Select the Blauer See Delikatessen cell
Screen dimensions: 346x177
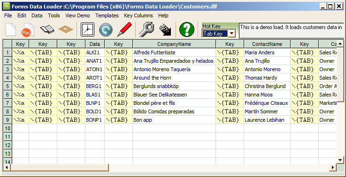(x=174, y=95)
